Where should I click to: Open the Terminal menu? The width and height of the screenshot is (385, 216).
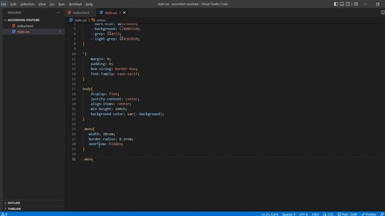[75, 4]
